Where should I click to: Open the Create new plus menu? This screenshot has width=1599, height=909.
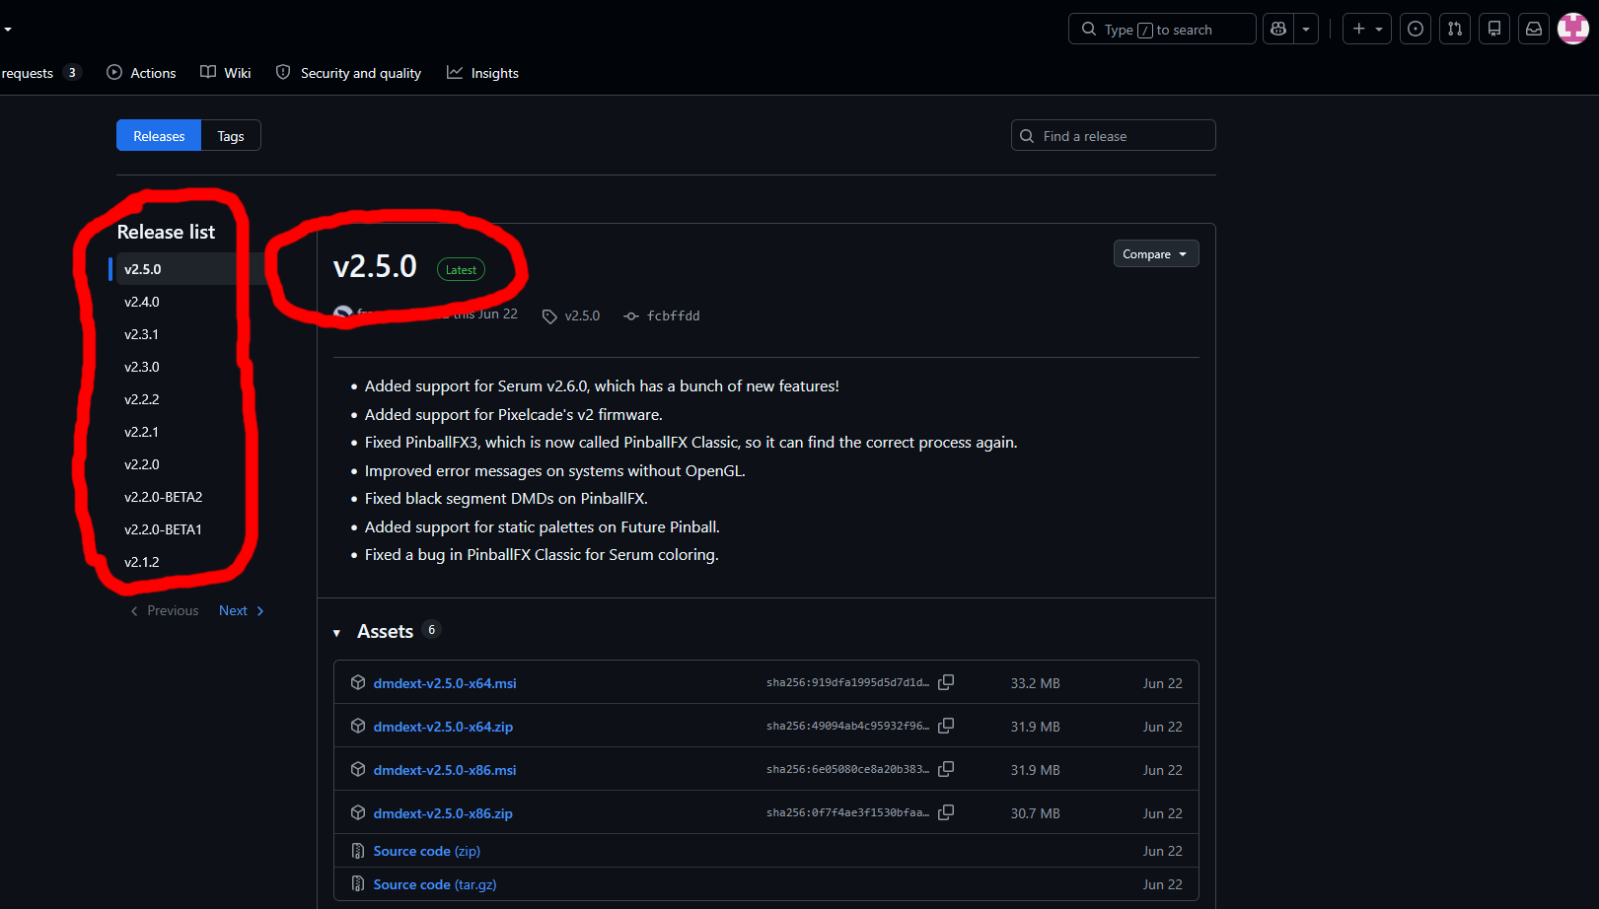point(1366,30)
